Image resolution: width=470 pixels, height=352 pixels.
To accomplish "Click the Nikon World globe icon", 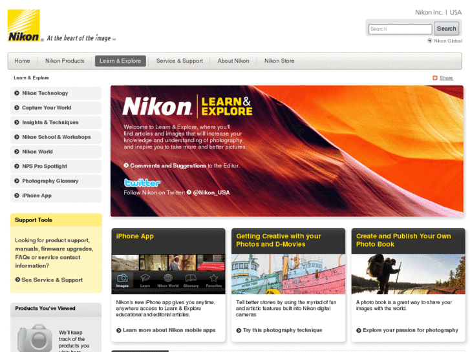I will [168, 278].
